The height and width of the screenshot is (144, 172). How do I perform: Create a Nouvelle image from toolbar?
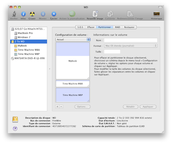tap(95, 14)
